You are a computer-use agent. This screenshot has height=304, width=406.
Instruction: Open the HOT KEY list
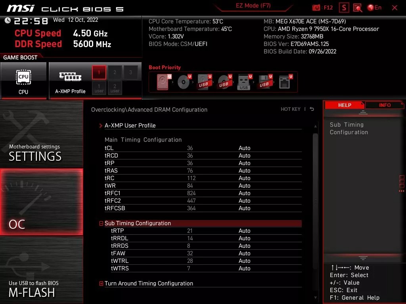291,109
